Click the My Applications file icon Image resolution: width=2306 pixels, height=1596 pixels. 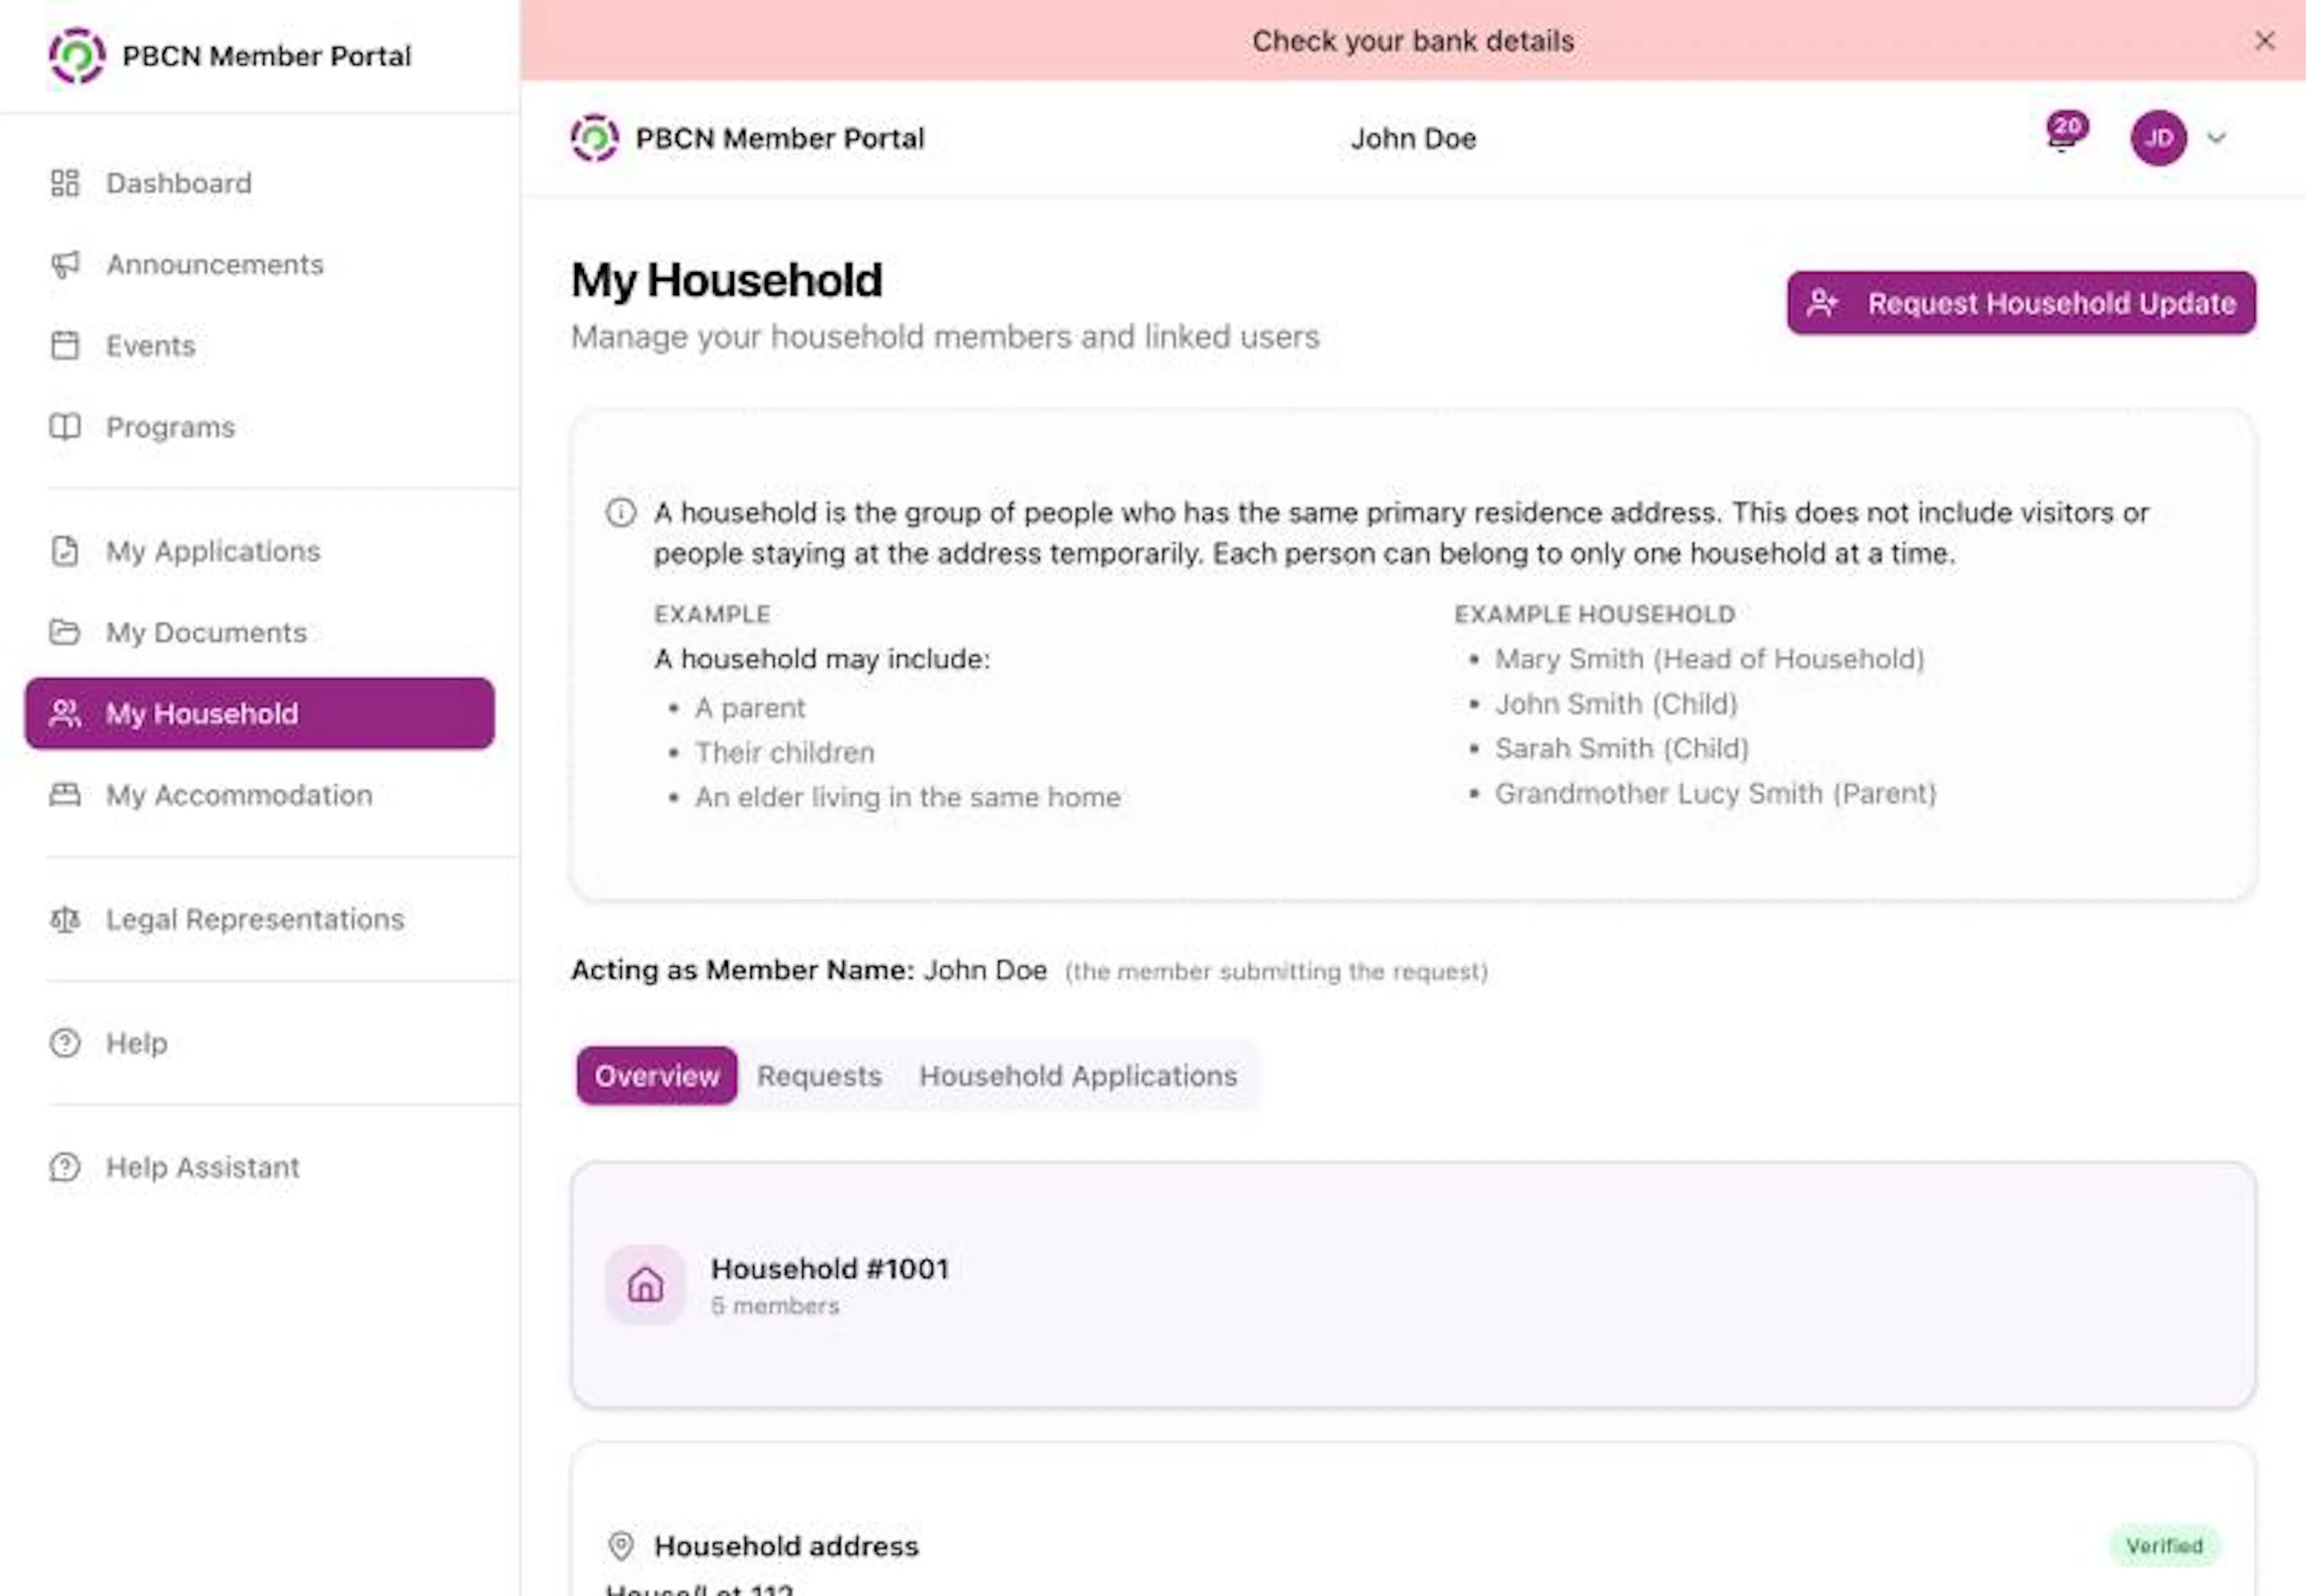pyautogui.click(x=65, y=551)
